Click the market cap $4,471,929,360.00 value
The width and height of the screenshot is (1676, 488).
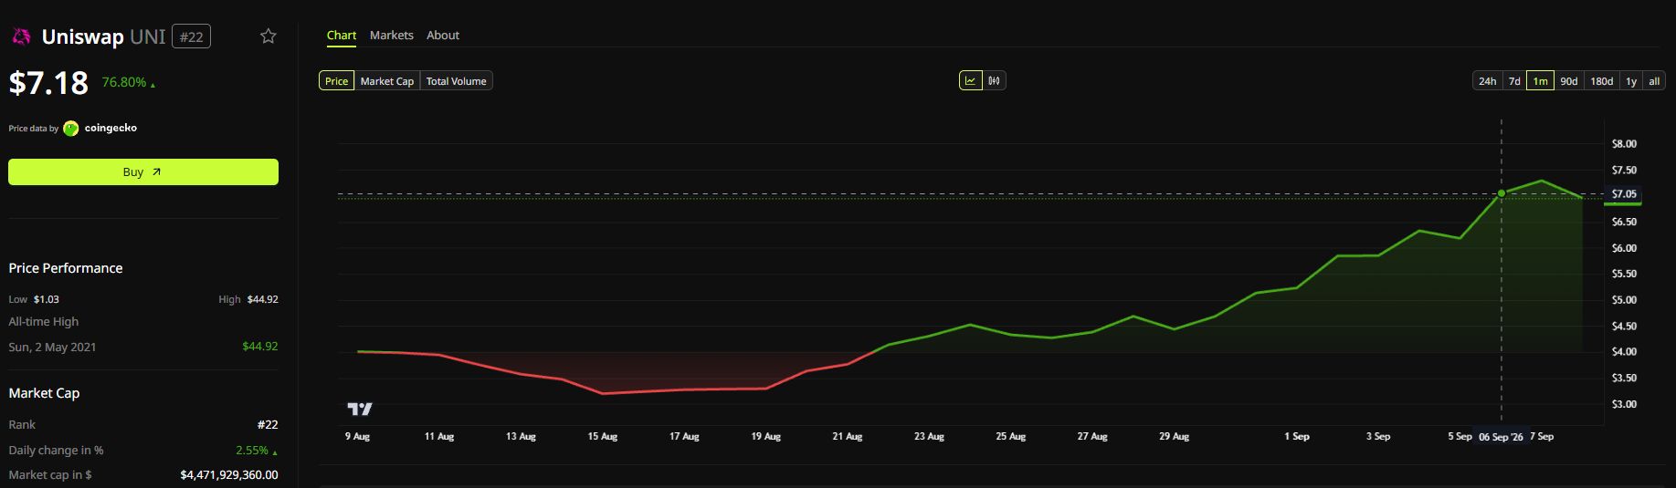(x=229, y=475)
